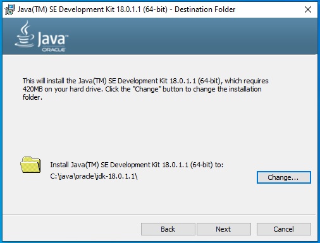Cancel the JDK installation

coord(284,229)
